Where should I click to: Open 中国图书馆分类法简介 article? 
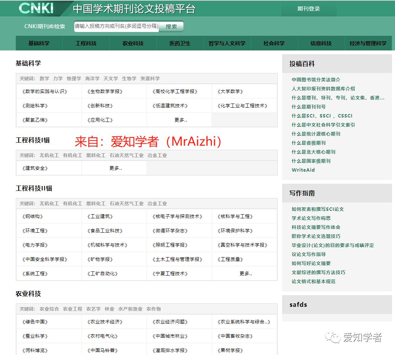tap(316, 80)
